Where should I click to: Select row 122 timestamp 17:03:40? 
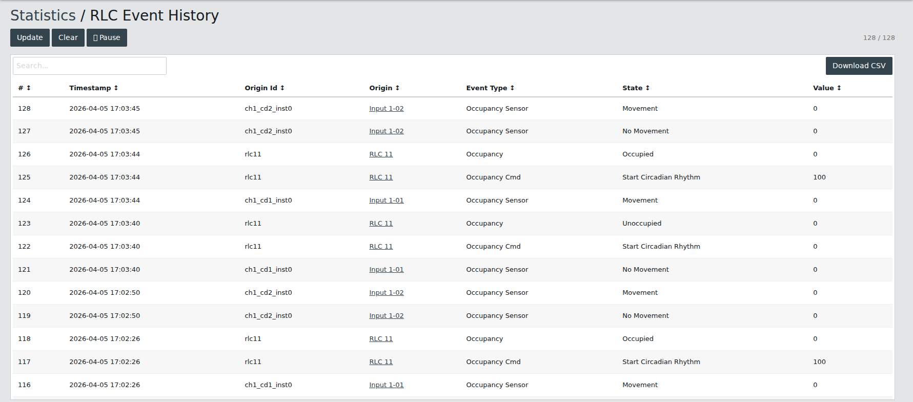tap(105, 246)
